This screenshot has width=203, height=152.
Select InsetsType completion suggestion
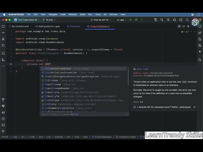(x=83, y=100)
